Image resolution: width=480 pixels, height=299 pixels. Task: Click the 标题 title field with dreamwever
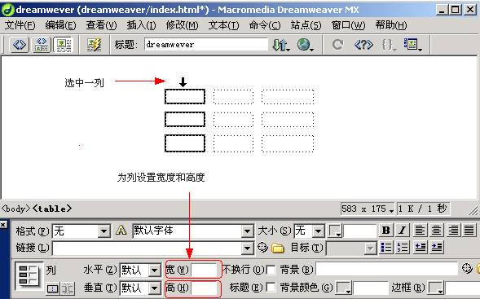point(206,45)
